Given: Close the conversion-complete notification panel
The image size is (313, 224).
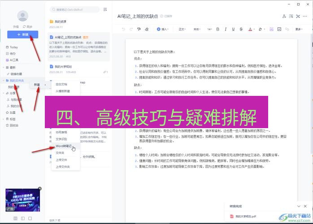Looking at the screenshot, I should [305, 206].
